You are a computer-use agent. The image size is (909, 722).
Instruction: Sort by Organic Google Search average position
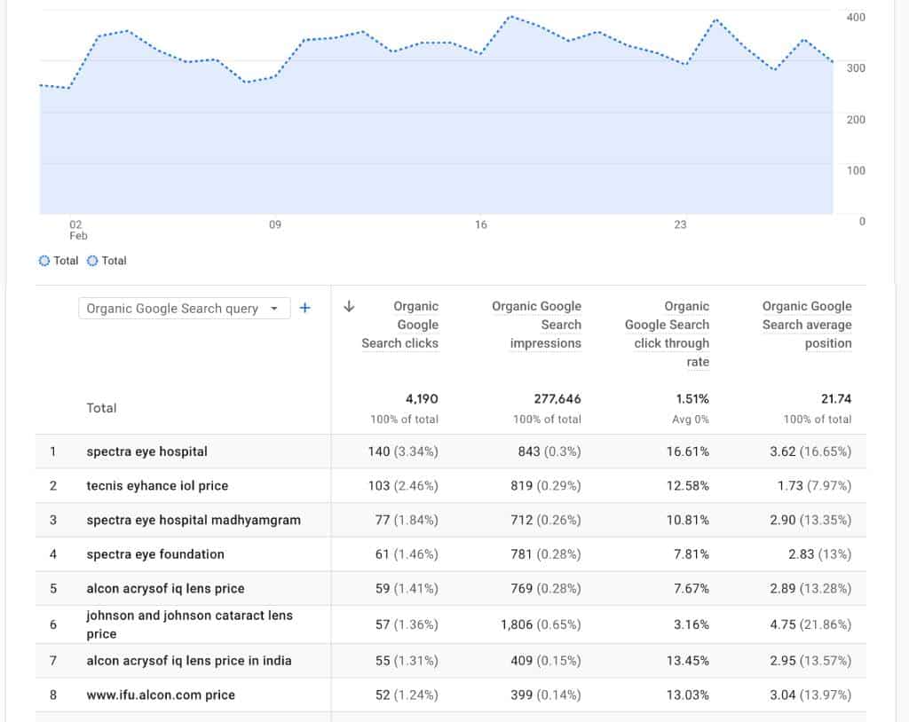[x=807, y=325]
